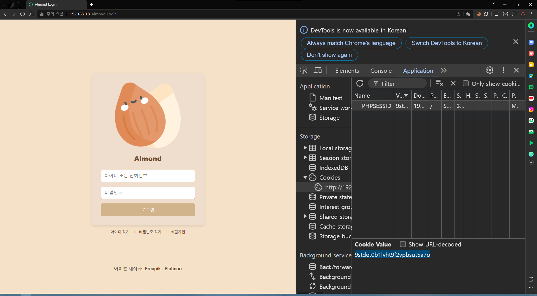Open the screen capture icon in toolbar
Image resolution: width=537 pixels, height=296 pixels.
tap(505, 14)
